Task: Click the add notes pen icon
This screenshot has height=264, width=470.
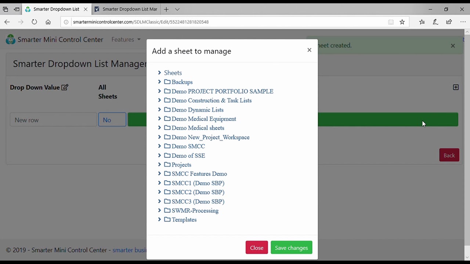Action: [x=435, y=22]
